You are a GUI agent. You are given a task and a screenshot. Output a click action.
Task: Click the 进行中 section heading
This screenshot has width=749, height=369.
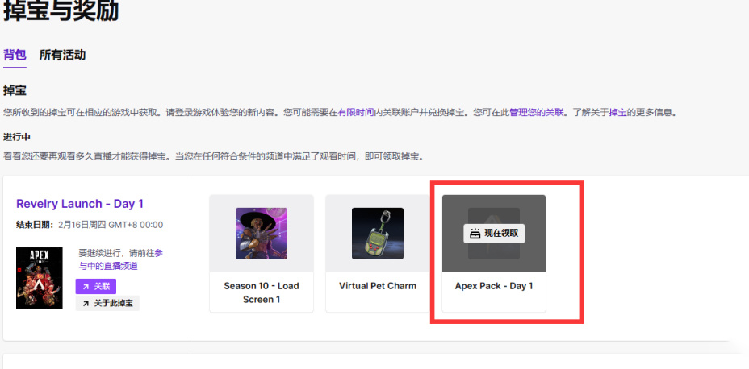click(17, 137)
